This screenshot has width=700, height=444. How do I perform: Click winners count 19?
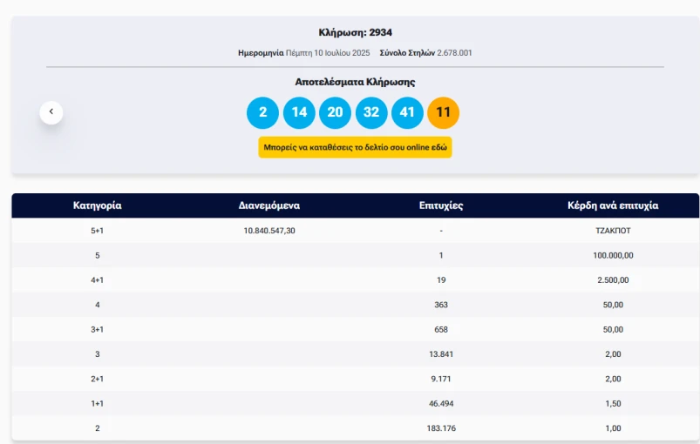tap(441, 280)
